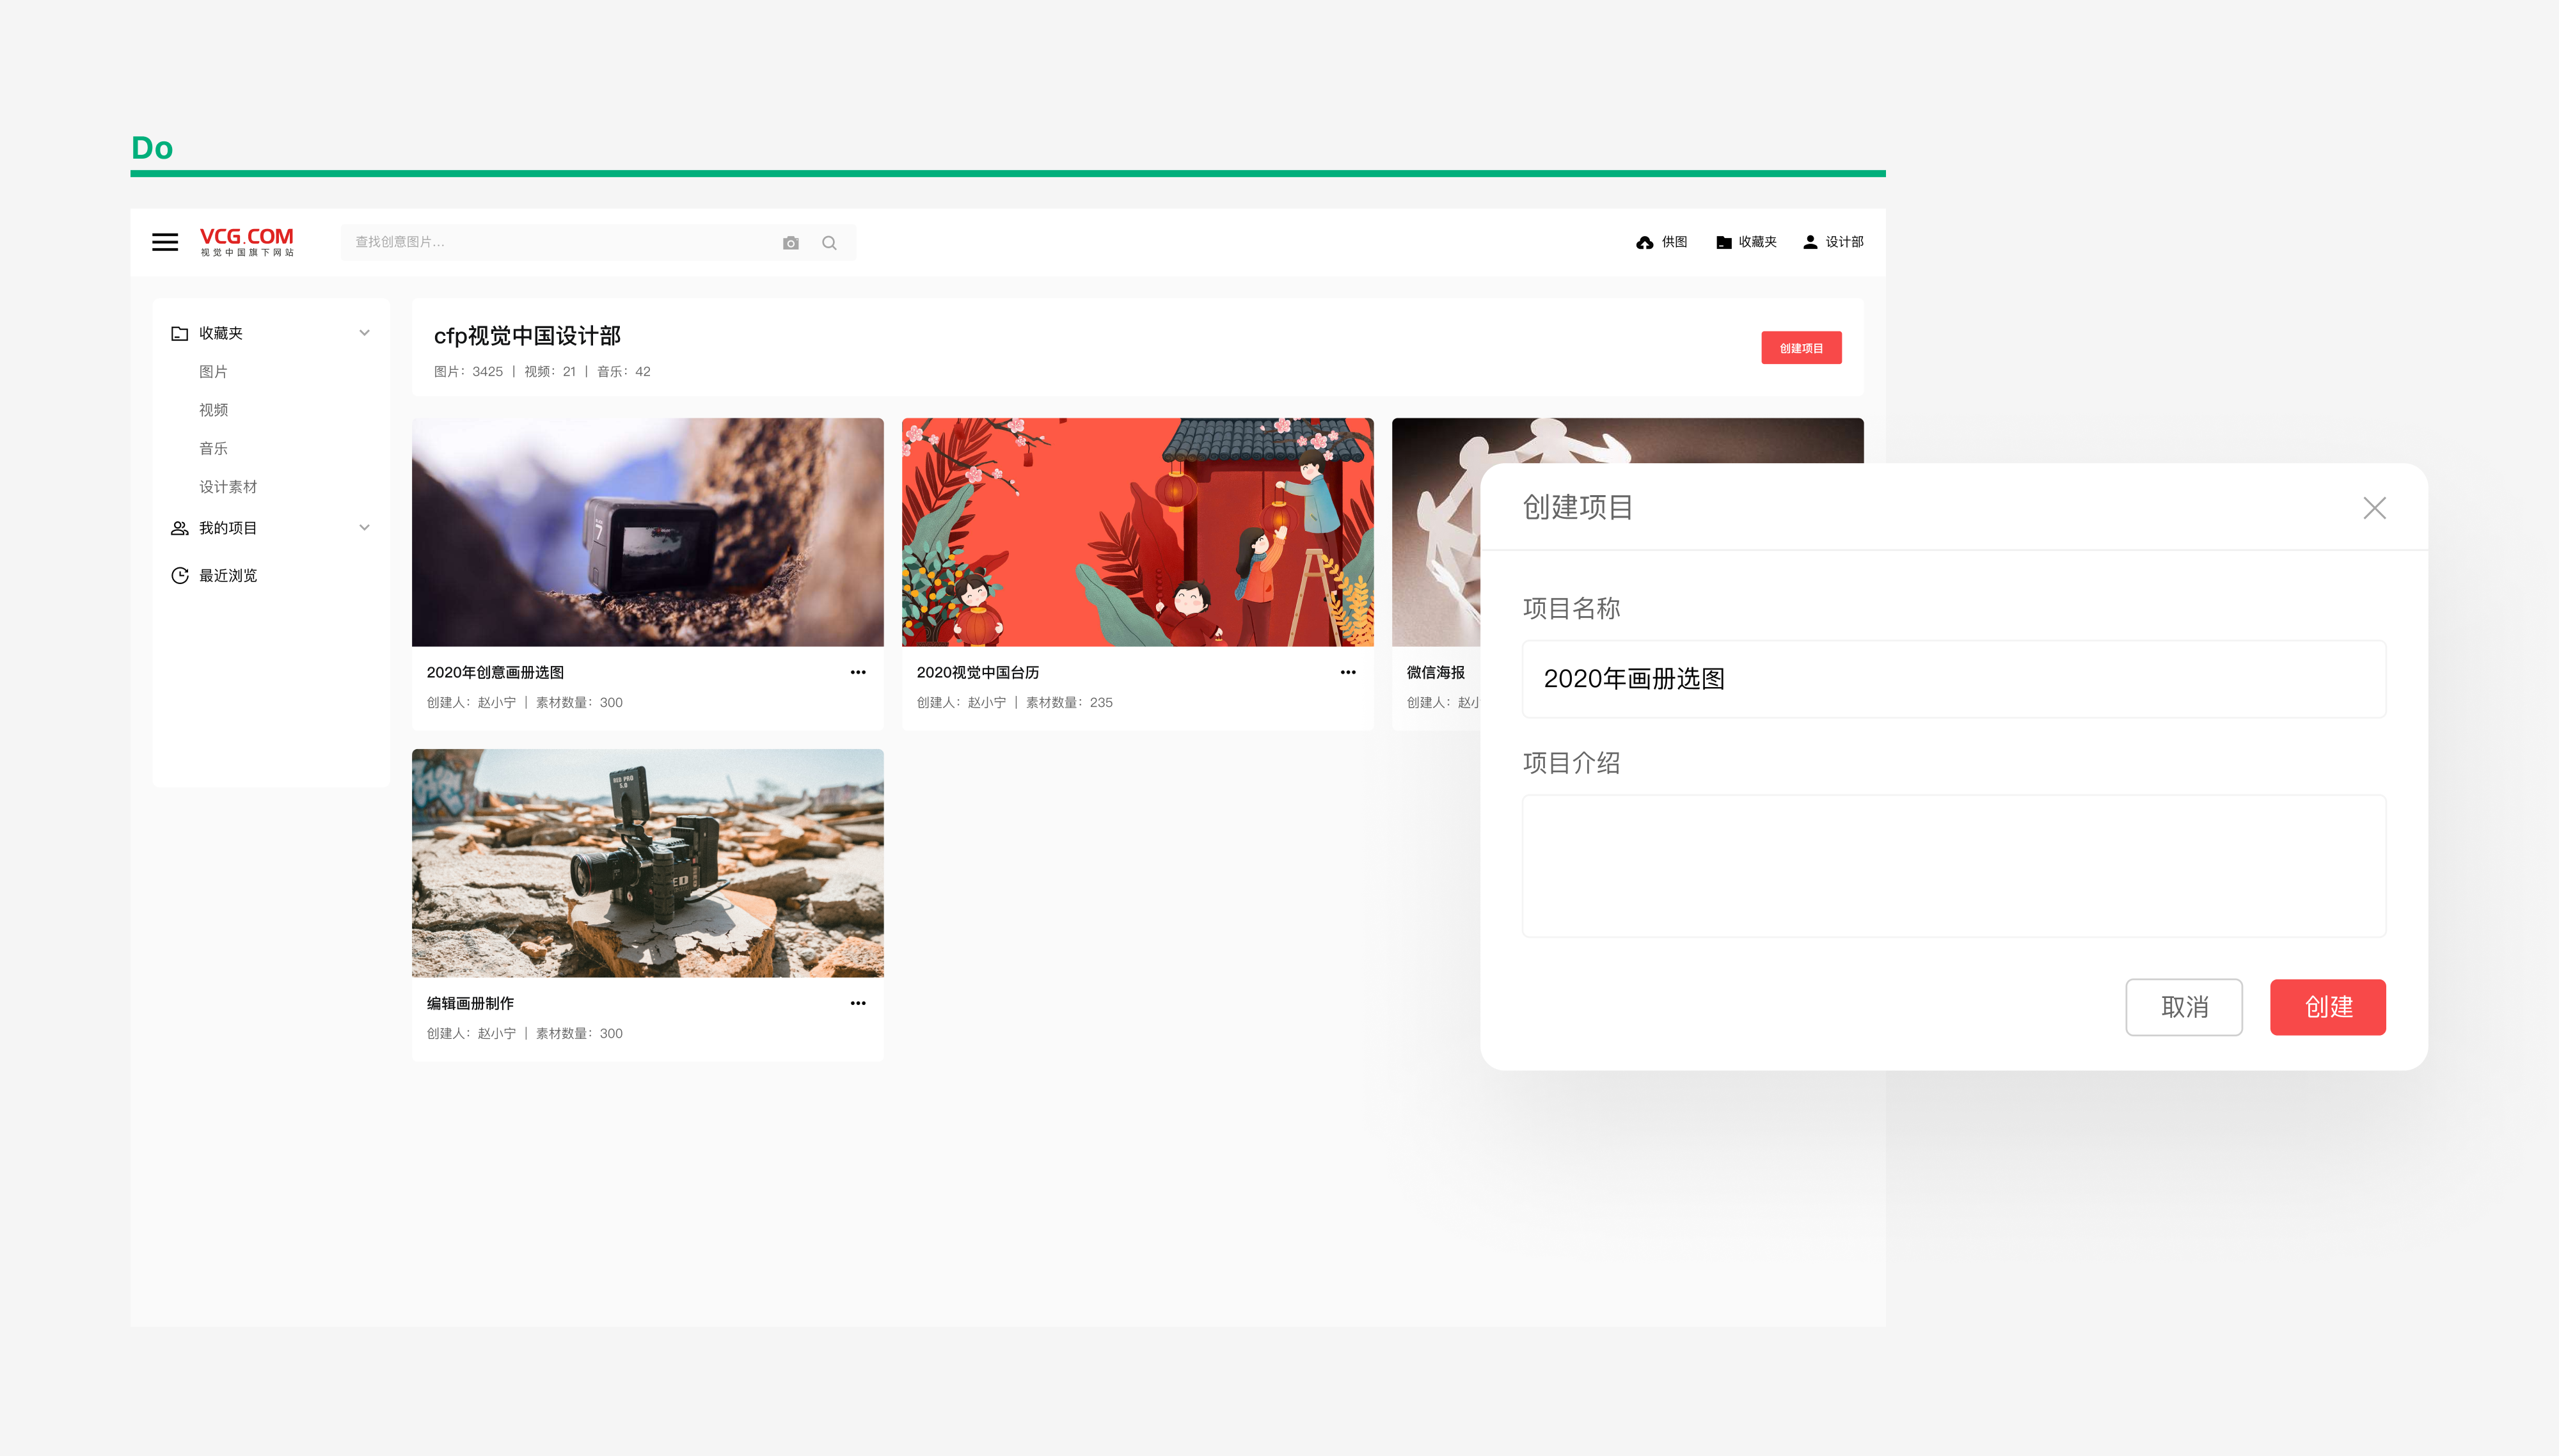Select 图片 in the sidebar
Viewport: 2559px width, 1456px height.
click(x=213, y=372)
